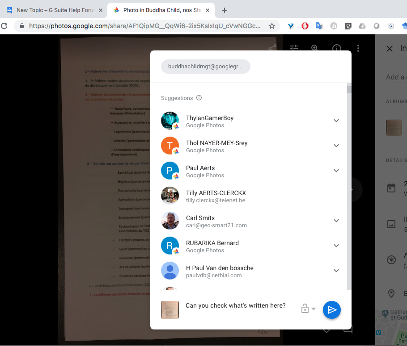Expand RUBARIKA Bernard contact options
Screen dimensions: 407x346
tap(336, 246)
